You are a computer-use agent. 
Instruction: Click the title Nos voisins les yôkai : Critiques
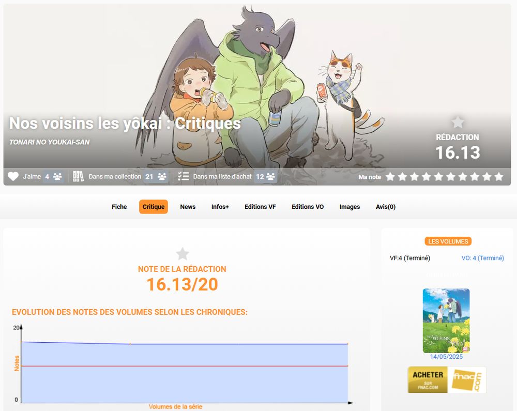[125, 123]
